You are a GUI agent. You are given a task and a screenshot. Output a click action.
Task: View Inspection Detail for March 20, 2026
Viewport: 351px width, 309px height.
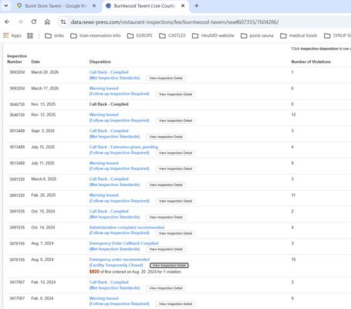tap(166, 78)
